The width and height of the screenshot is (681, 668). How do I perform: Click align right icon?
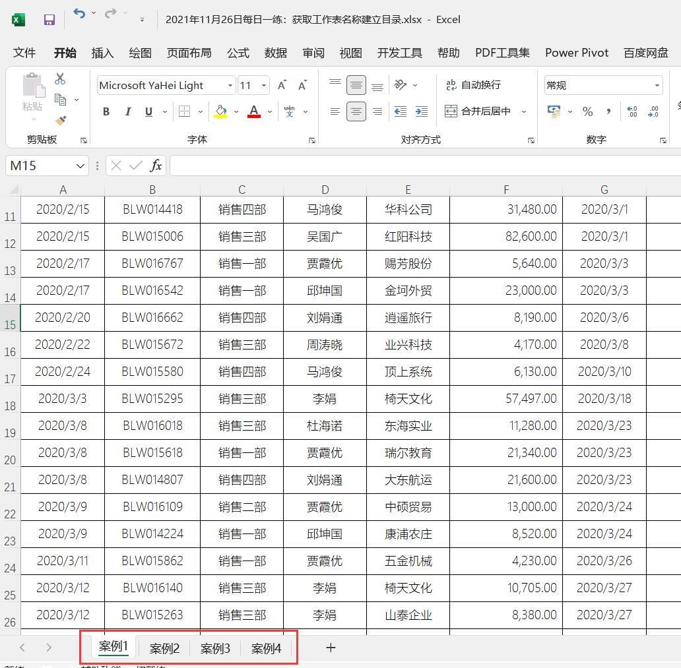pos(377,111)
